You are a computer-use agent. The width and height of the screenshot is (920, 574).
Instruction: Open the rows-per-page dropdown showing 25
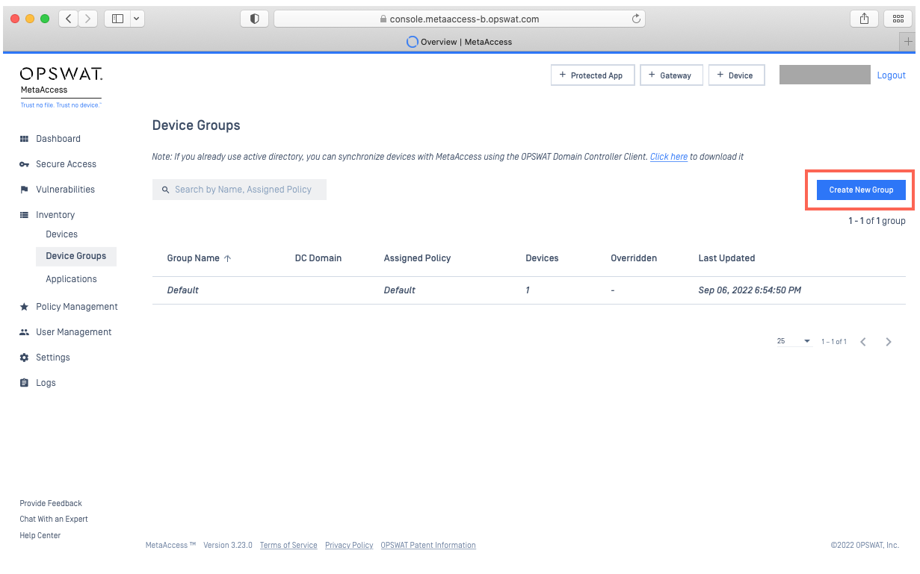(x=794, y=341)
